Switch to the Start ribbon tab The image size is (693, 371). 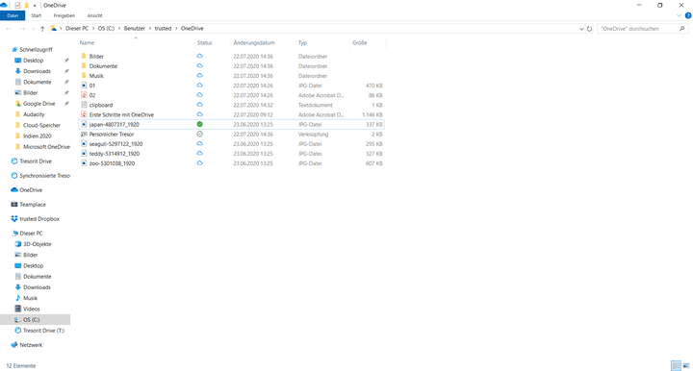pyautogui.click(x=37, y=15)
